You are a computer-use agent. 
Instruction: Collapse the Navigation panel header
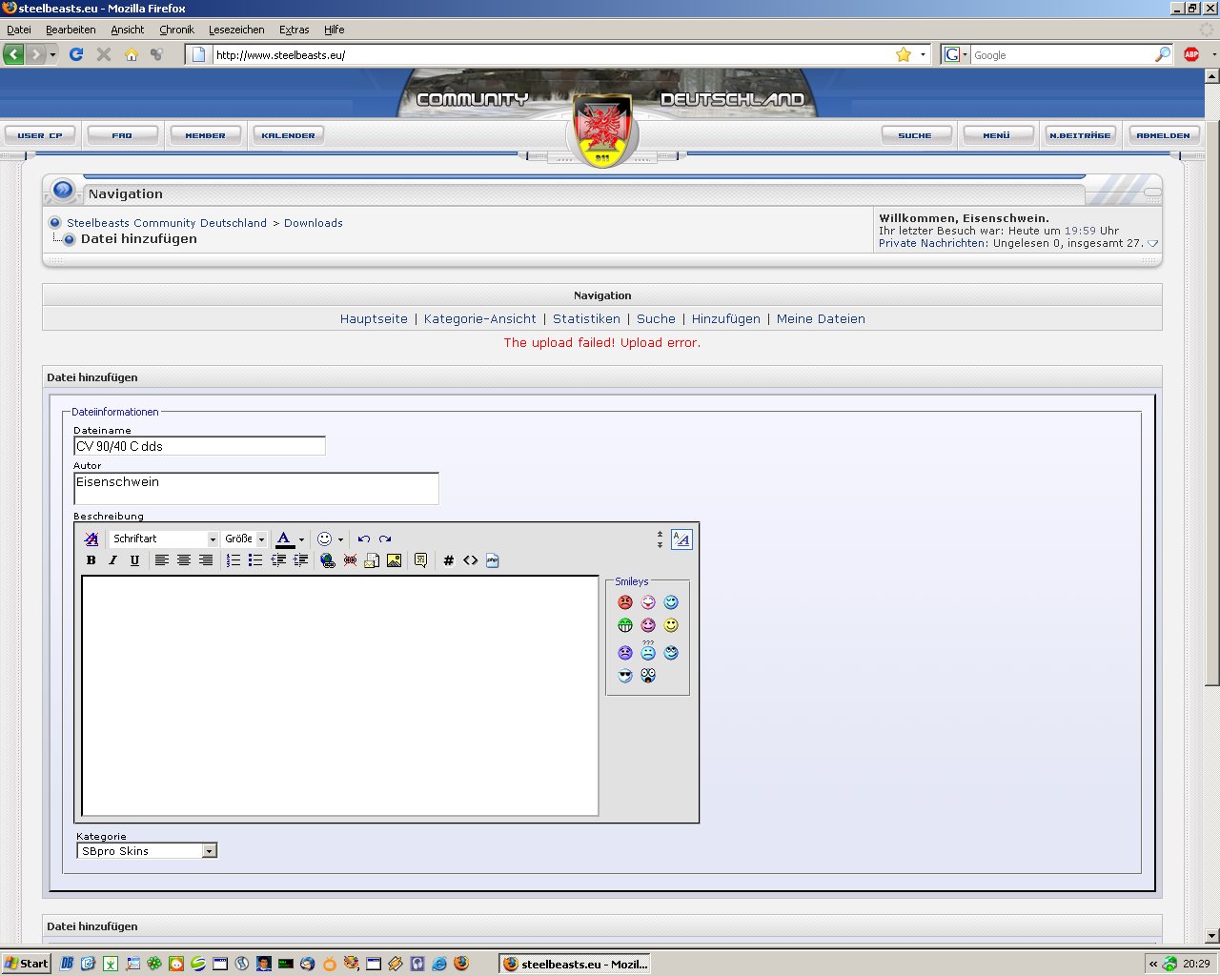point(1152,193)
